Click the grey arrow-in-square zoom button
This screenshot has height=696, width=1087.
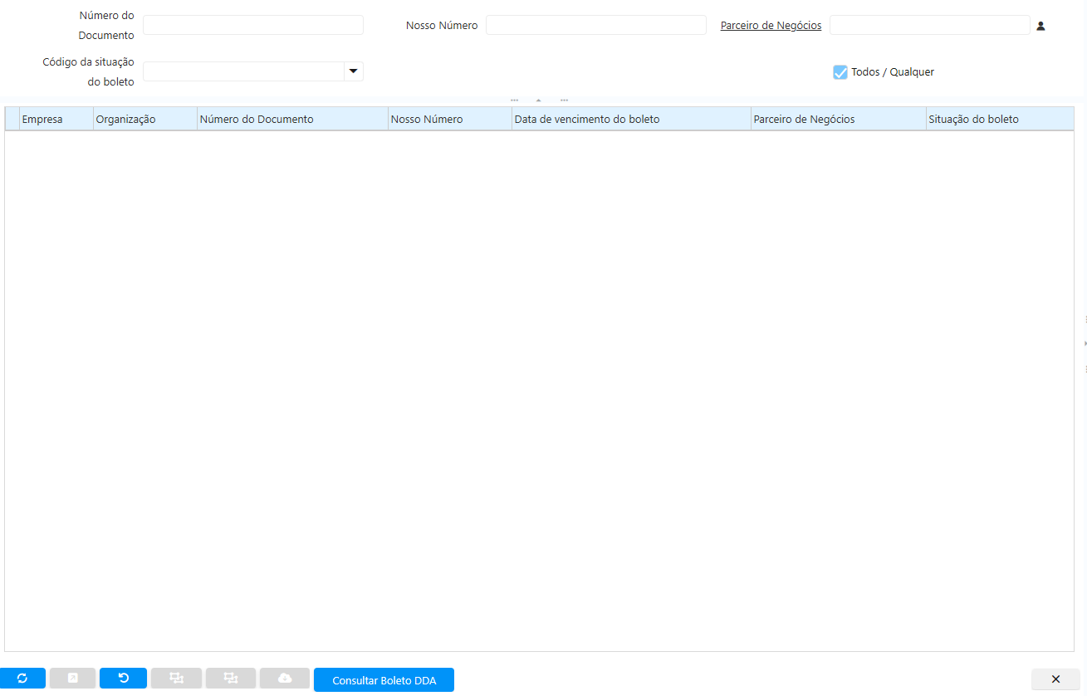[x=72, y=679]
